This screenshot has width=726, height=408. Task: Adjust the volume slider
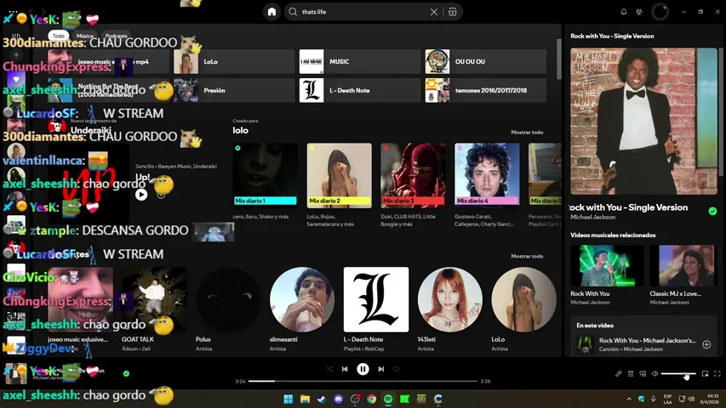[x=678, y=374]
